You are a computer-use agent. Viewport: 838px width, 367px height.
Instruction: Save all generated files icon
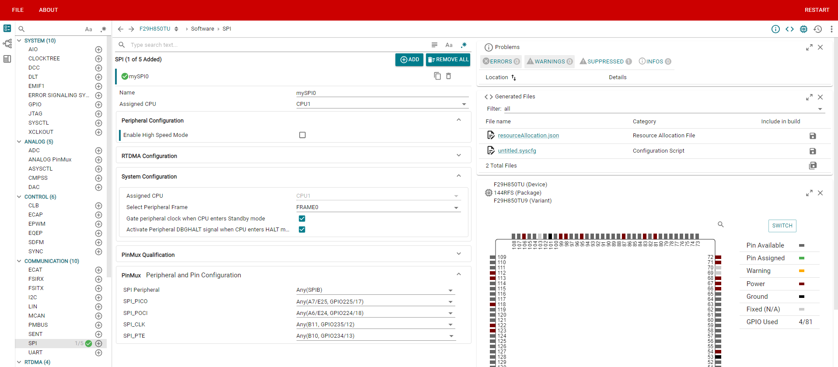813,165
